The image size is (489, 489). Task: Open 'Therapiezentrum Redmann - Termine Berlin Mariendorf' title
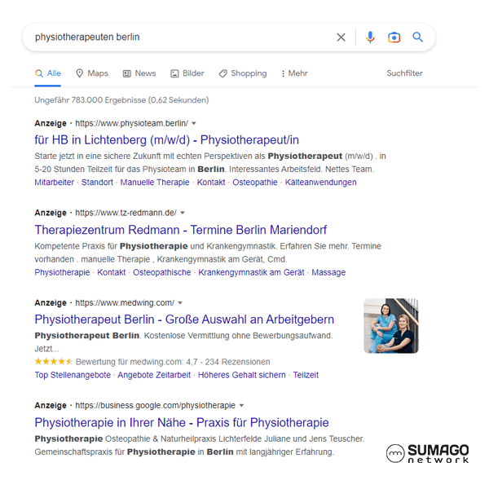[181, 230]
